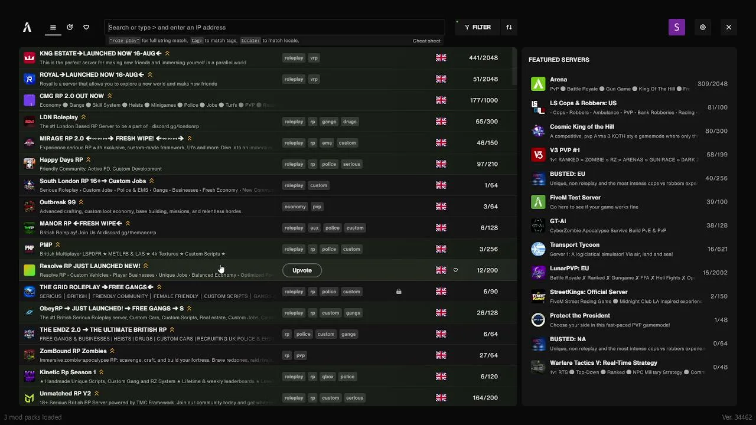Click the MIRAGE RP 2.0 server icon
This screenshot has height=425, width=756.
[x=30, y=143]
